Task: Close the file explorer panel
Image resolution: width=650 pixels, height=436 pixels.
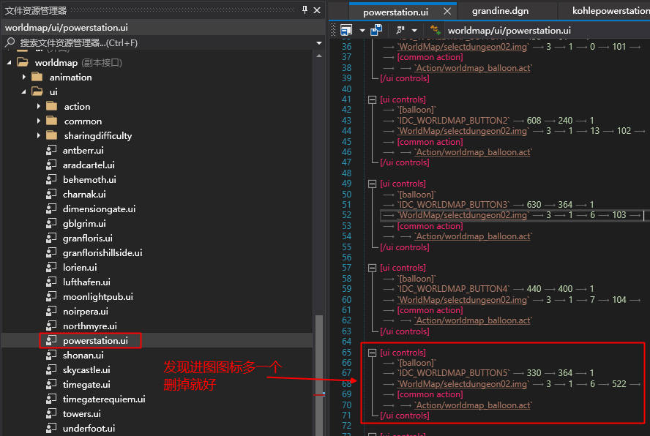Action: [x=317, y=10]
